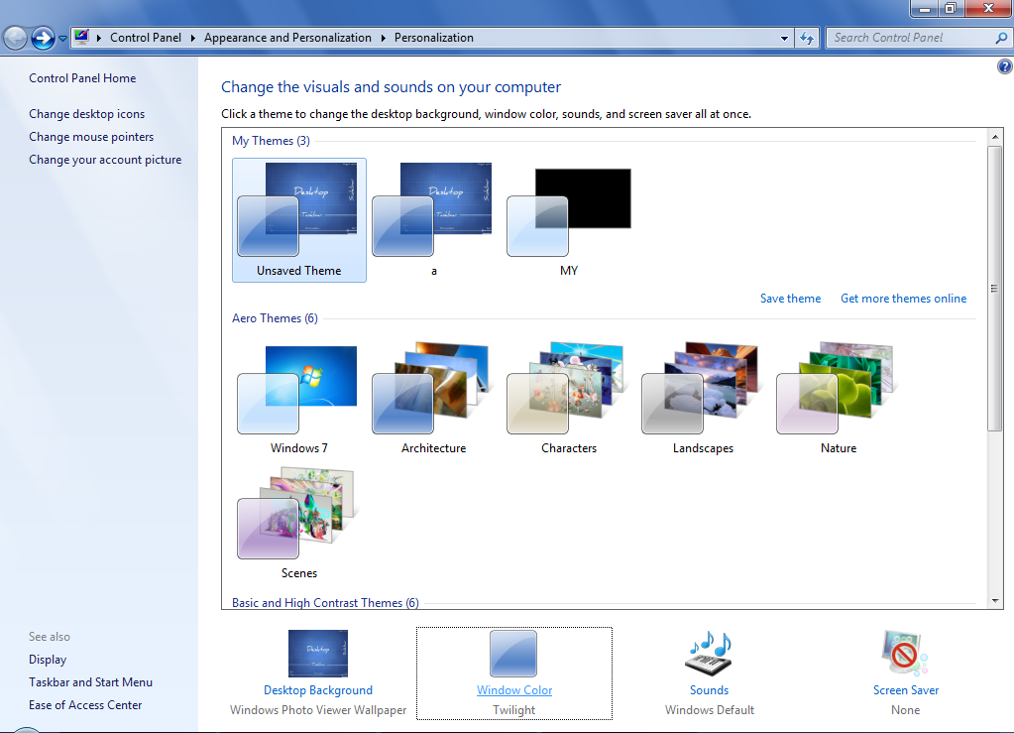Apply the Windows 7 Aero theme
The width and height of the screenshot is (1014, 733).
298,398
